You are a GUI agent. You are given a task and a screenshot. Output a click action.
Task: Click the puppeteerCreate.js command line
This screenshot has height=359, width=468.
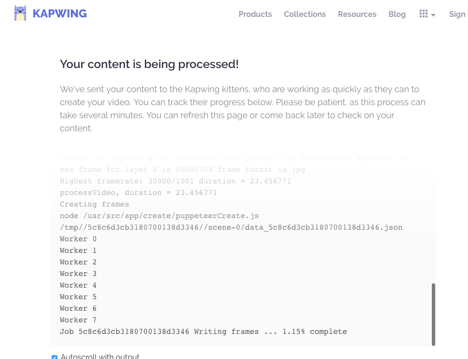(159, 216)
